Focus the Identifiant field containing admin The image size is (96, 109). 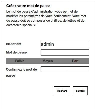pos(65,44)
